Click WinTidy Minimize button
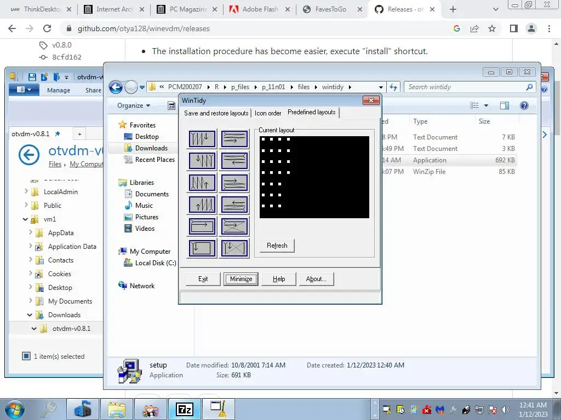 click(241, 279)
